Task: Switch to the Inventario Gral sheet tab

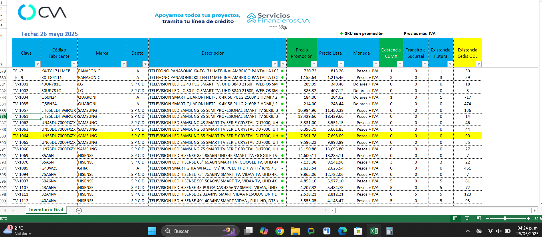Action: tap(46, 210)
